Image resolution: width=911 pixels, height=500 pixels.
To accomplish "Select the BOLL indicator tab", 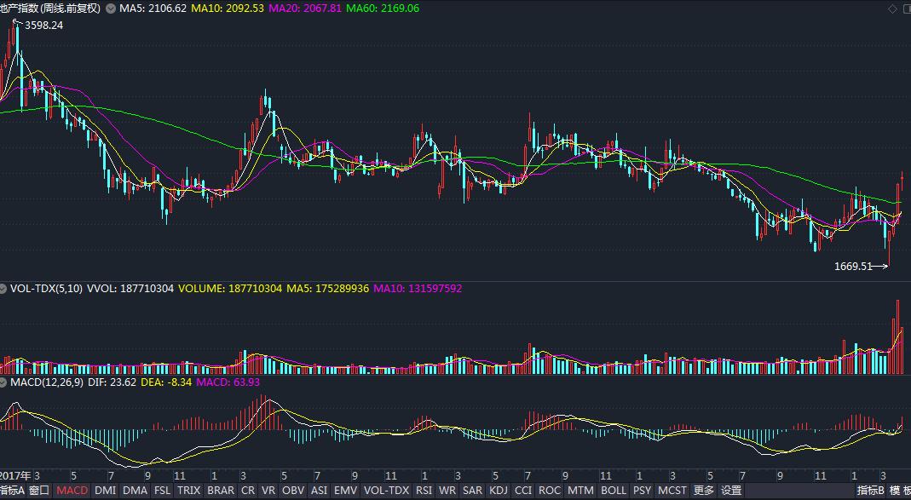I will (614, 491).
